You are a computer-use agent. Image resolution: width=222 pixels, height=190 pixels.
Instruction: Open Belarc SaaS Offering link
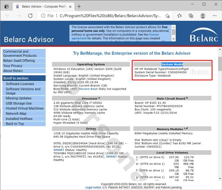24,60
